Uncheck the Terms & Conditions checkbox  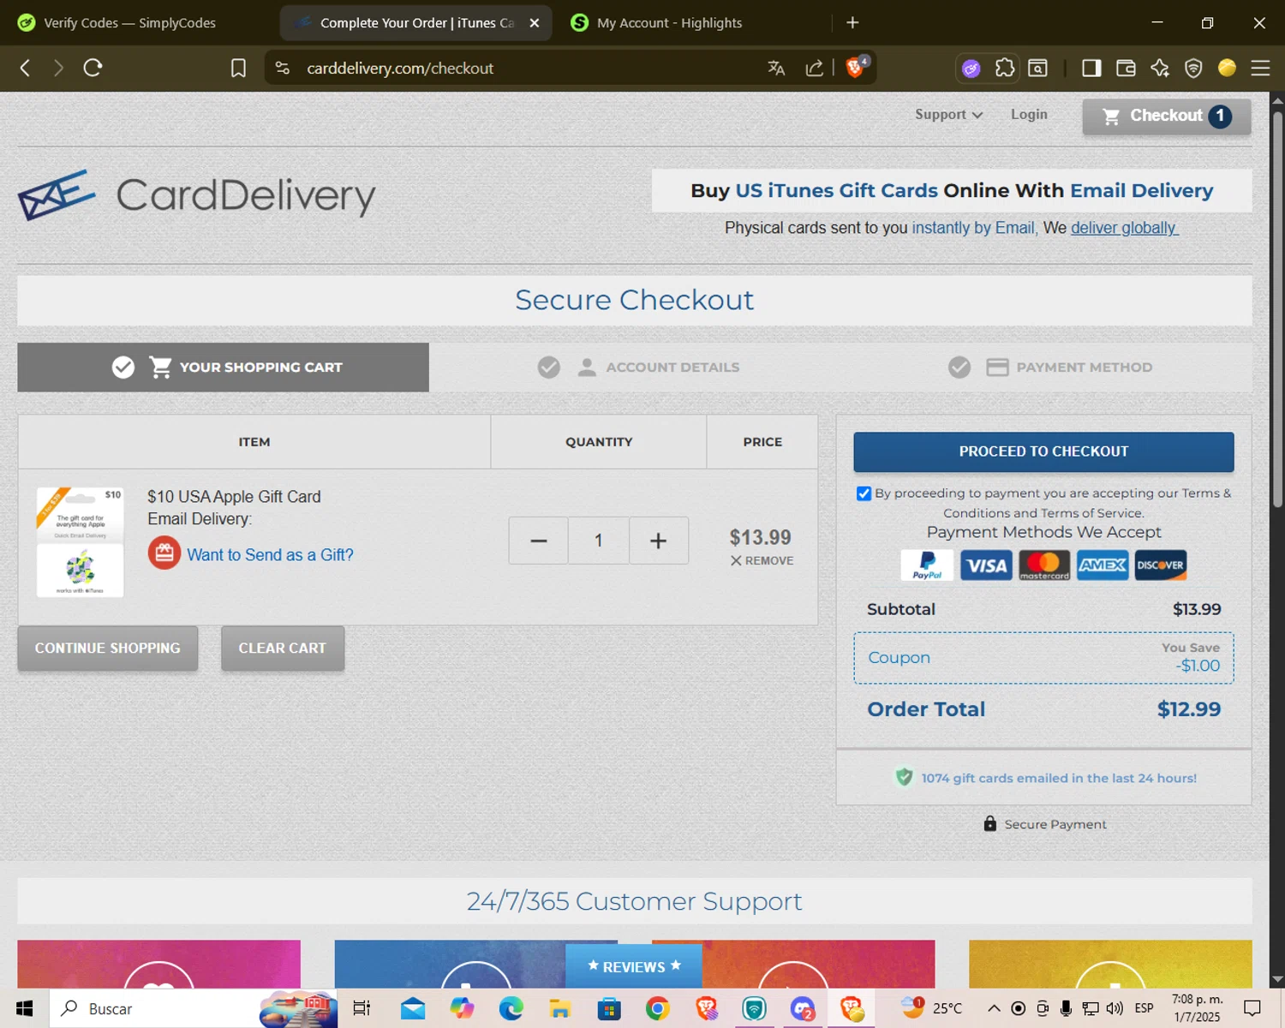(x=864, y=493)
